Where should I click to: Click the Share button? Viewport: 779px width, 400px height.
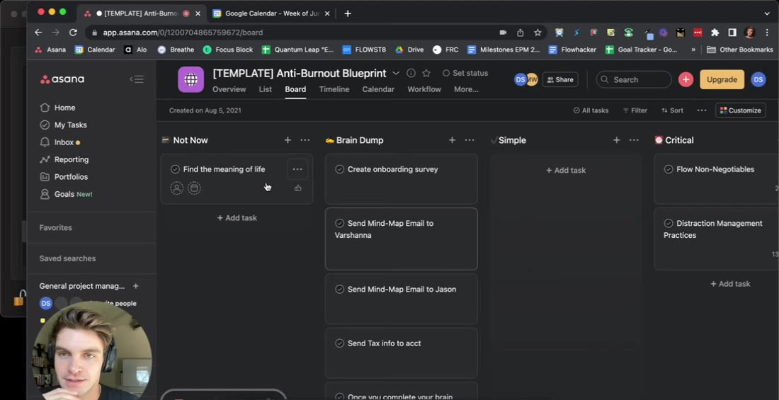coord(560,79)
